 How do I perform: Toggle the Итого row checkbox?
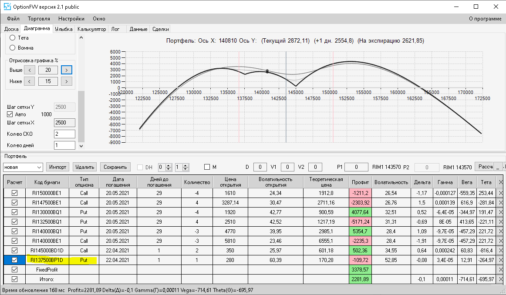pyautogui.click(x=14, y=279)
